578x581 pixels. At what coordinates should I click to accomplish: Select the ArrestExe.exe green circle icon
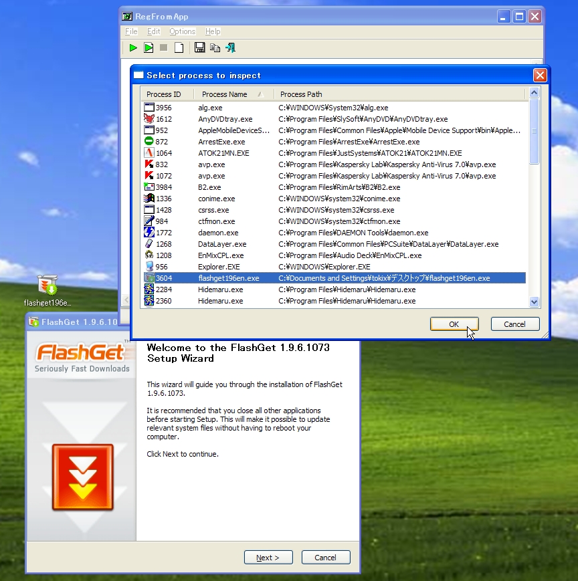149,142
